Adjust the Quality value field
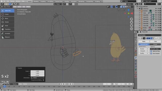162x91 pixels. pos(144,53)
